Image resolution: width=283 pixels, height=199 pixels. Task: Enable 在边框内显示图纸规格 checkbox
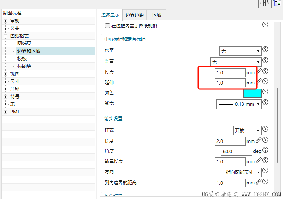point(107,25)
